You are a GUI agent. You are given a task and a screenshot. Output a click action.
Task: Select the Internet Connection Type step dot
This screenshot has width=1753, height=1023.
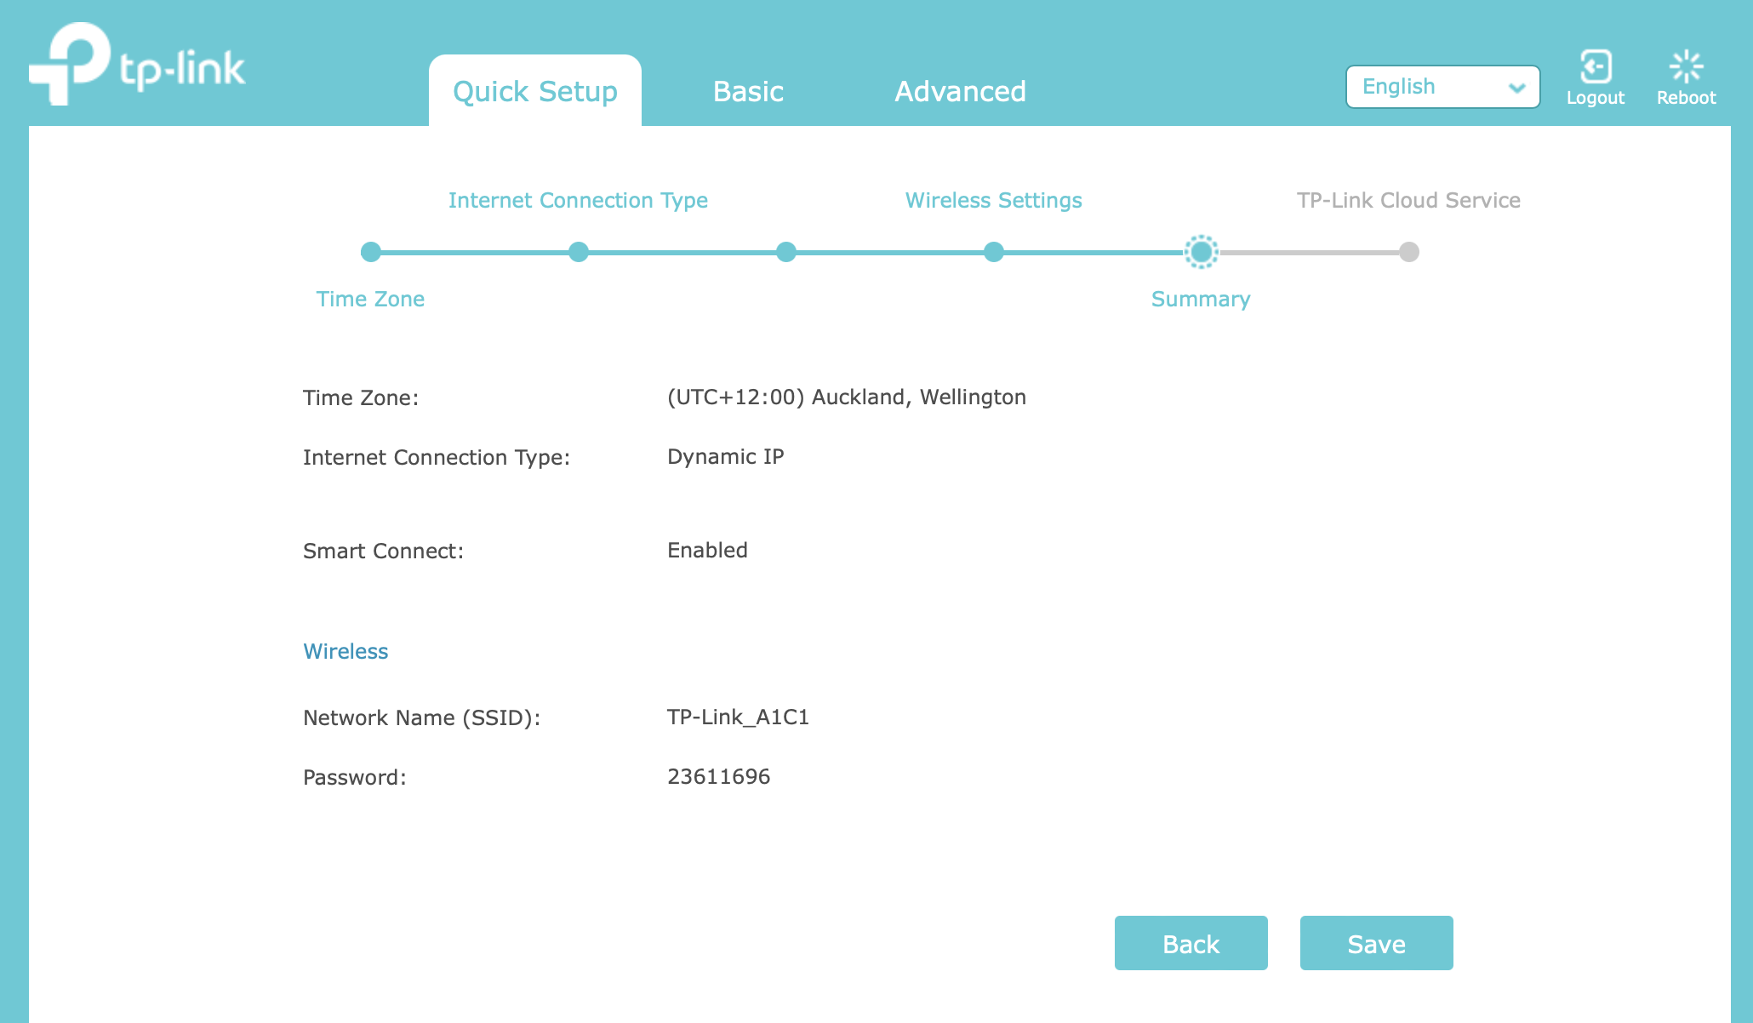pos(579,252)
